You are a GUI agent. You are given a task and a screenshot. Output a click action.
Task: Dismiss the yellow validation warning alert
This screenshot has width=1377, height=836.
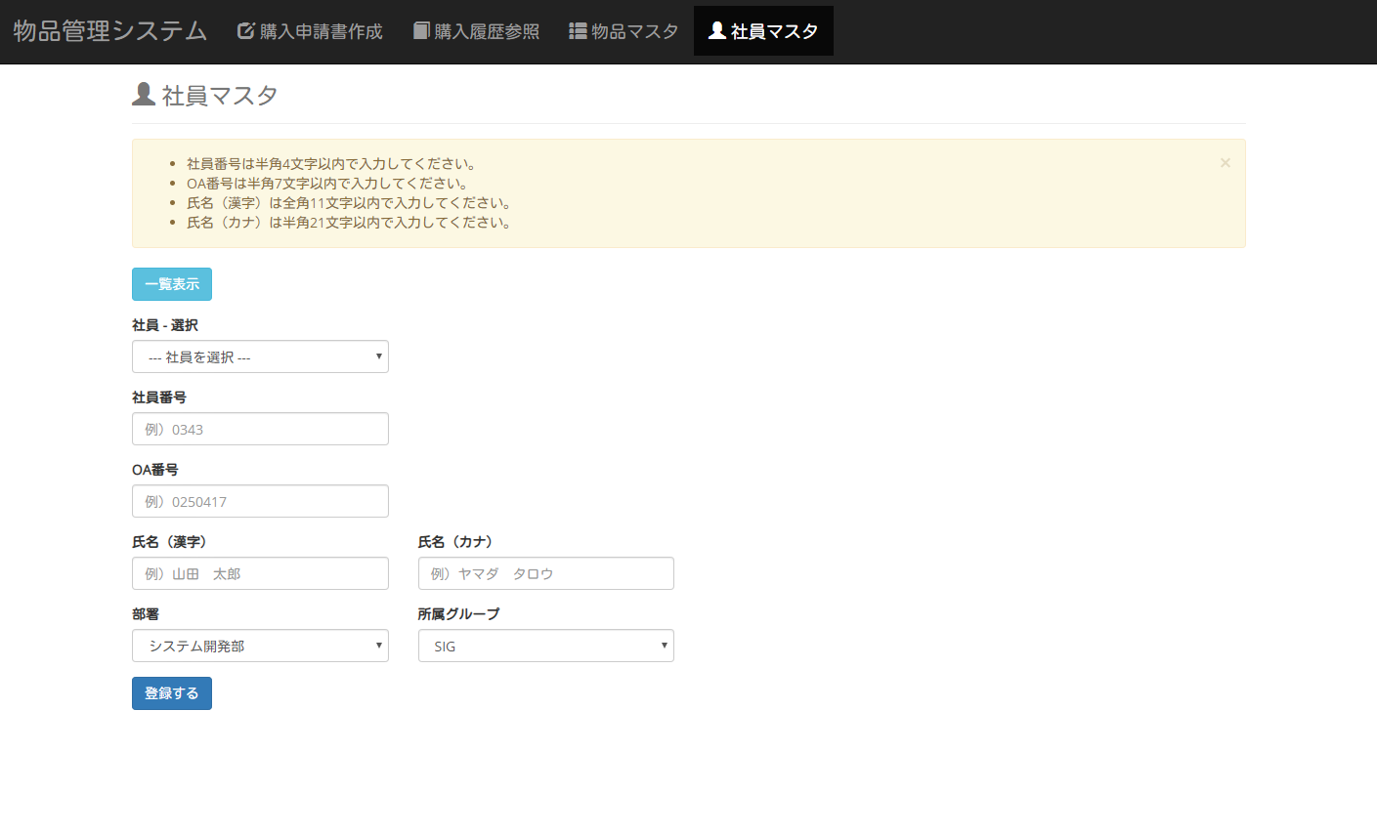[x=1225, y=163]
